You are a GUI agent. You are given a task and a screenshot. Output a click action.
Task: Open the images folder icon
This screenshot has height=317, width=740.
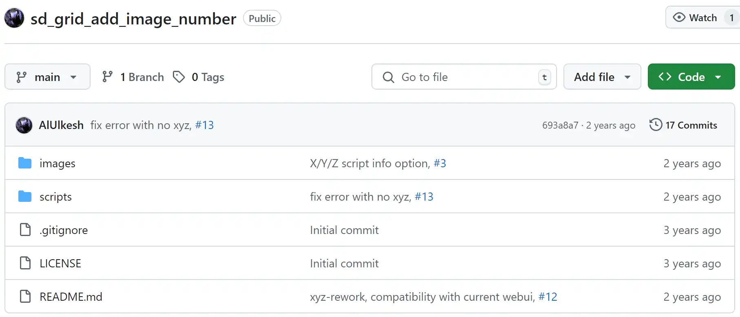pos(25,163)
